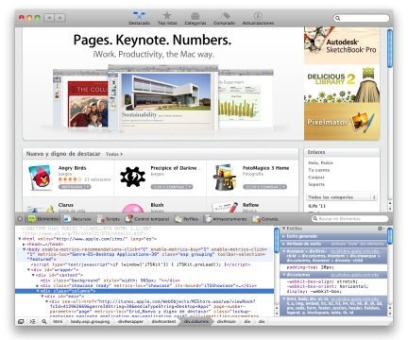Click the Blush app icon
The width and height of the screenshot is (408, 340).
[x=132, y=208]
